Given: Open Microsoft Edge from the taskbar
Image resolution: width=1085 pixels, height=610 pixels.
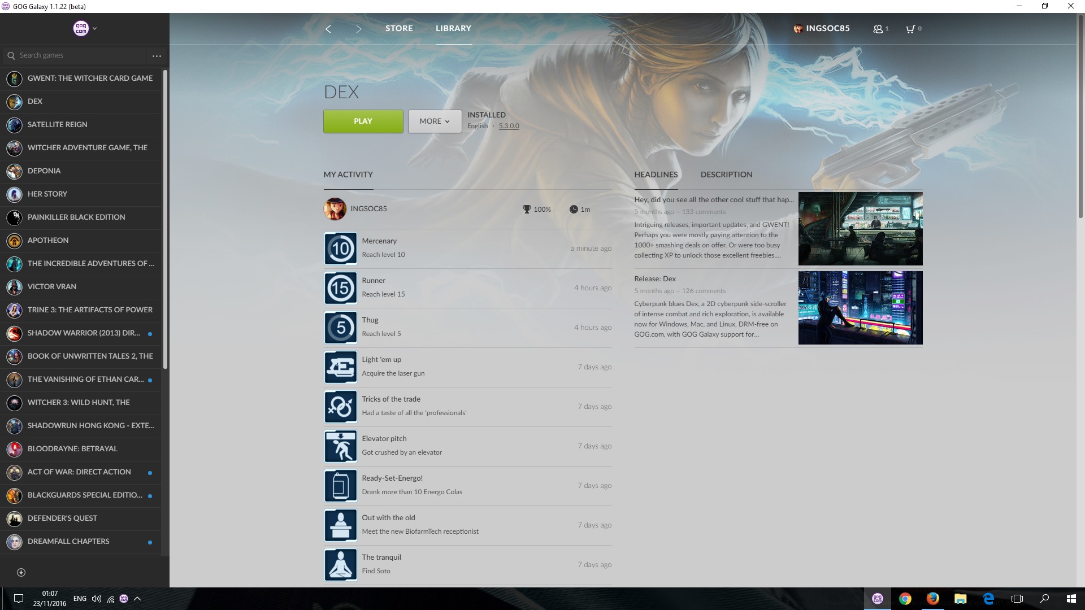Looking at the screenshot, I should click(x=988, y=599).
